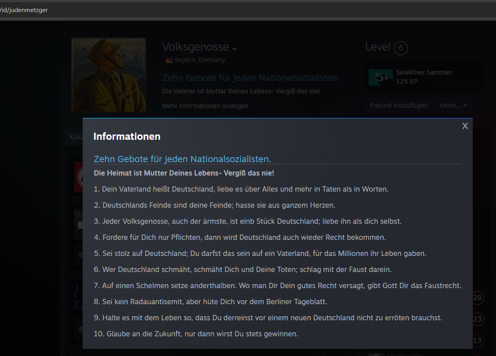This screenshot has height=356, width=496.
Task: Click the red circle showing 13
Action: point(477,341)
